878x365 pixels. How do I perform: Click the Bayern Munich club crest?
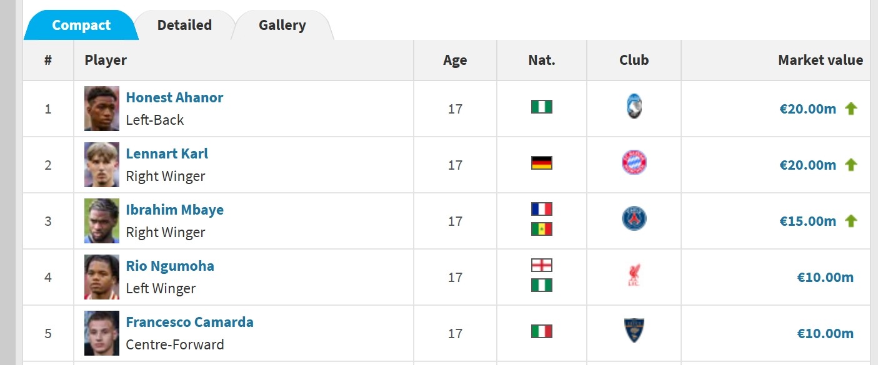pos(634,163)
